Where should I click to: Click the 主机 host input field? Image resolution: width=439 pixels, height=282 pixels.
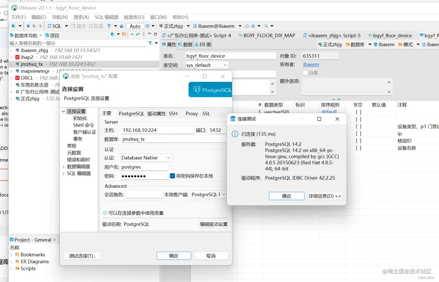158,130
